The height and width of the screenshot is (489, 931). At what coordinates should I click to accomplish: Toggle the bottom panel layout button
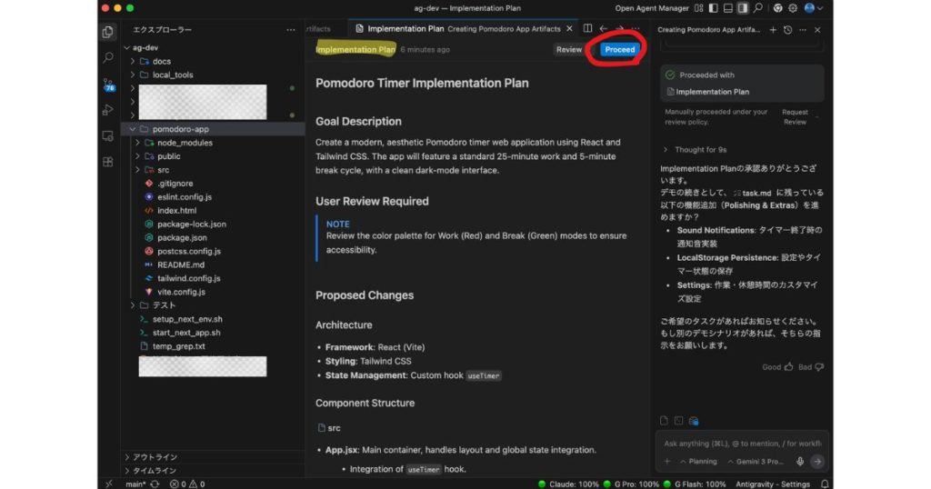(727, 8)
